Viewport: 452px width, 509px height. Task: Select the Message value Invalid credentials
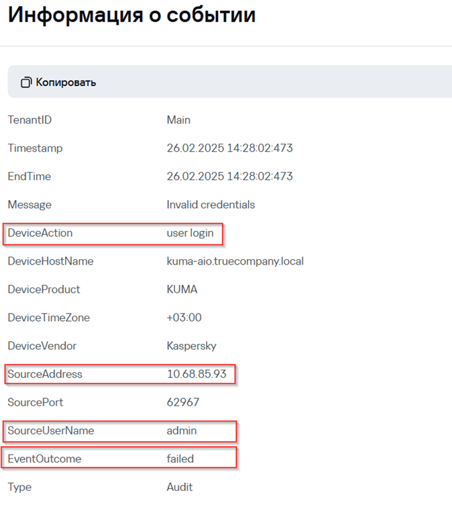point(211,205)
